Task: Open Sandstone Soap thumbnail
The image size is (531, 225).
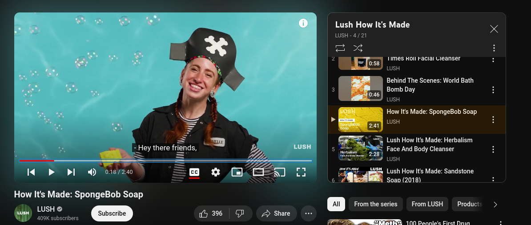Action: click(361, 174)
